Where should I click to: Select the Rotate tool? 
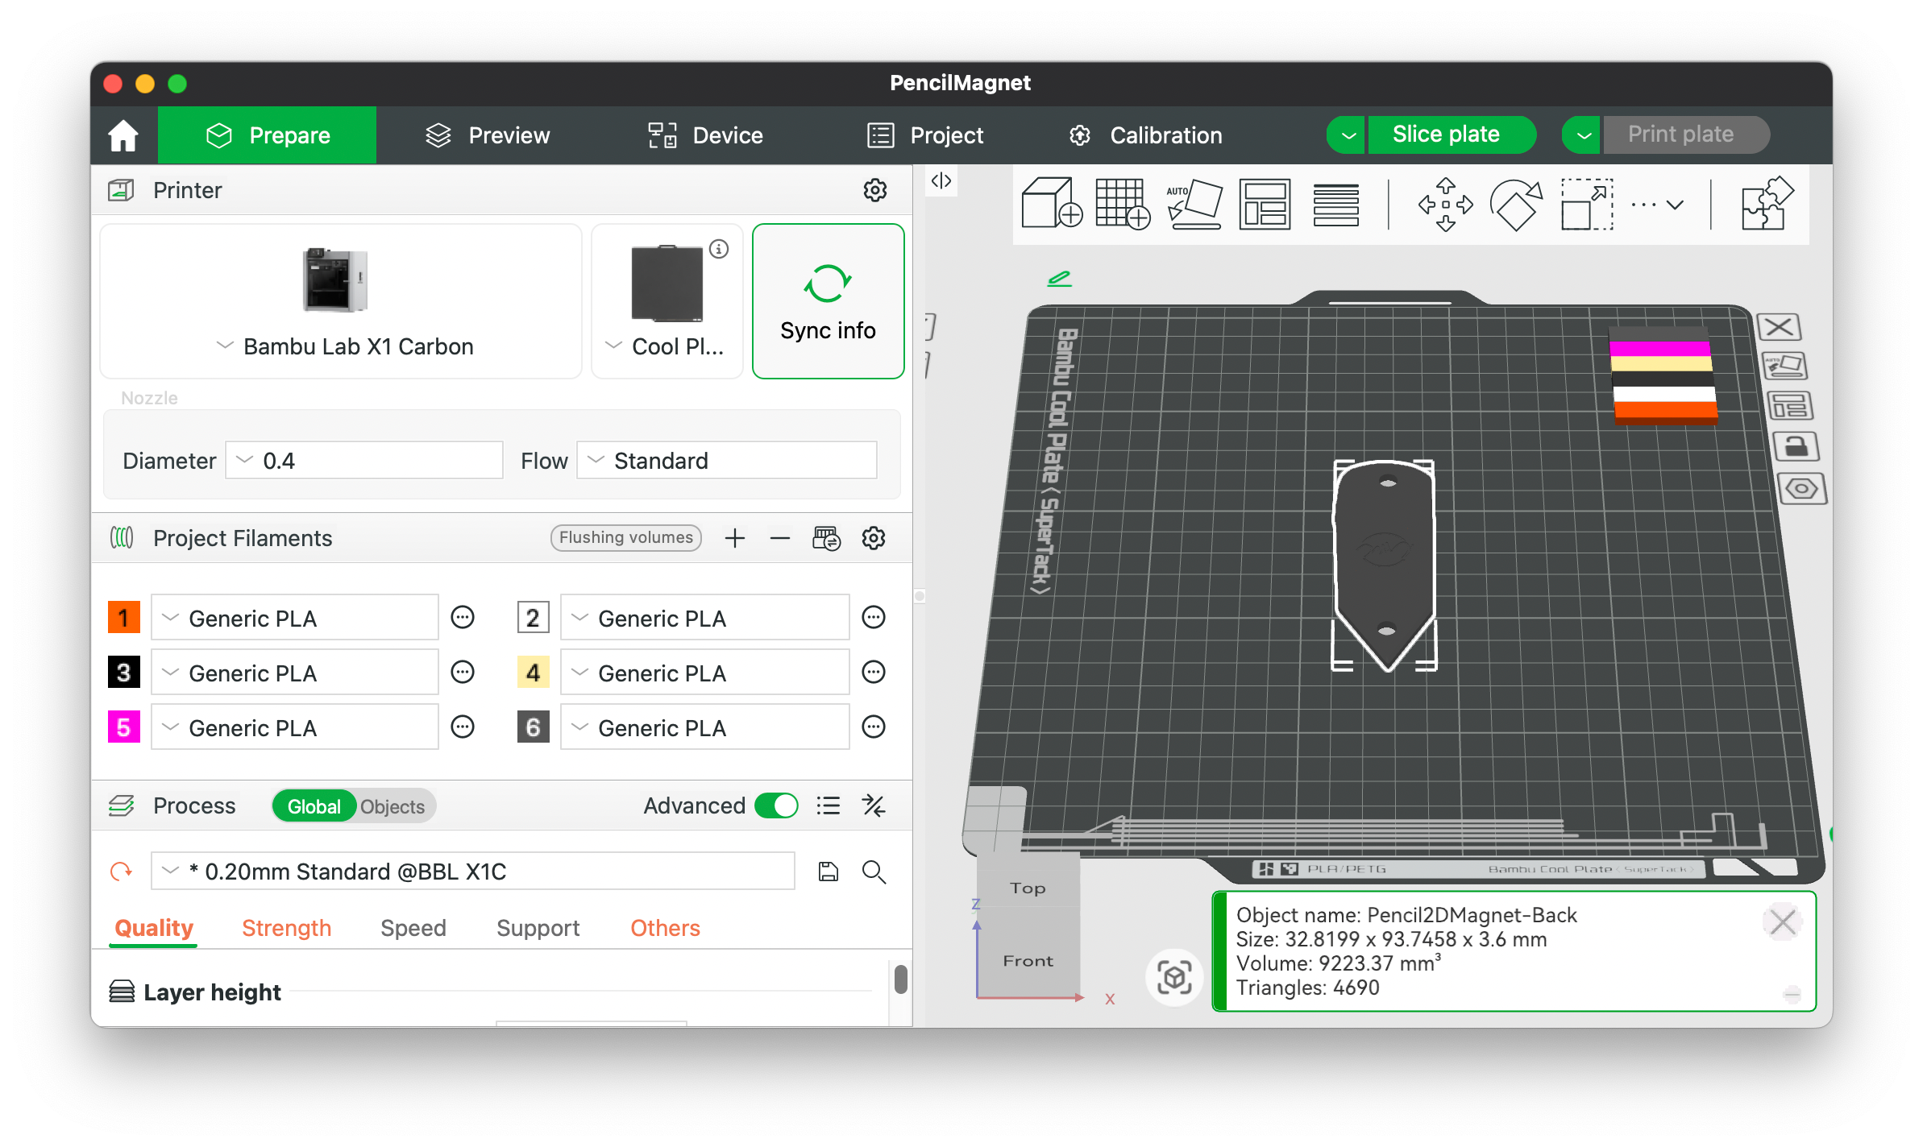1516,204
